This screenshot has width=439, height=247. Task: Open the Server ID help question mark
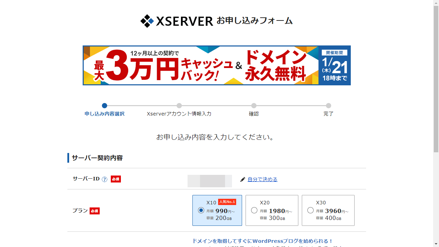pos(105,179)
